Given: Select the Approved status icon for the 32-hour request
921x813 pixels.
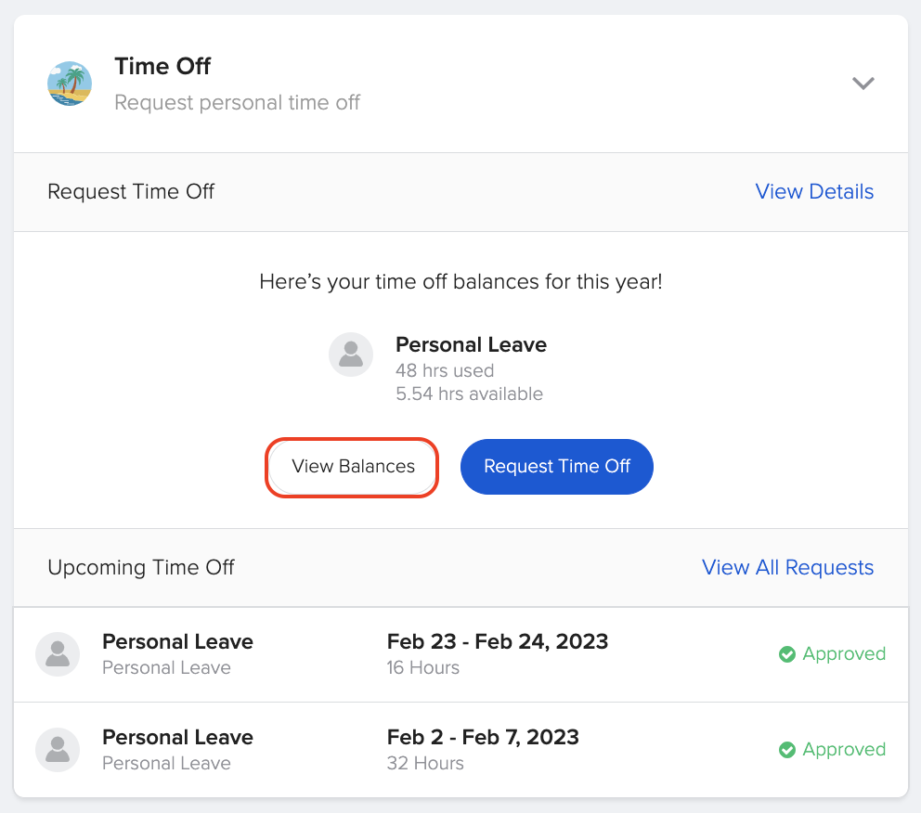Looking at the screenshot, I should pos(788,750).
